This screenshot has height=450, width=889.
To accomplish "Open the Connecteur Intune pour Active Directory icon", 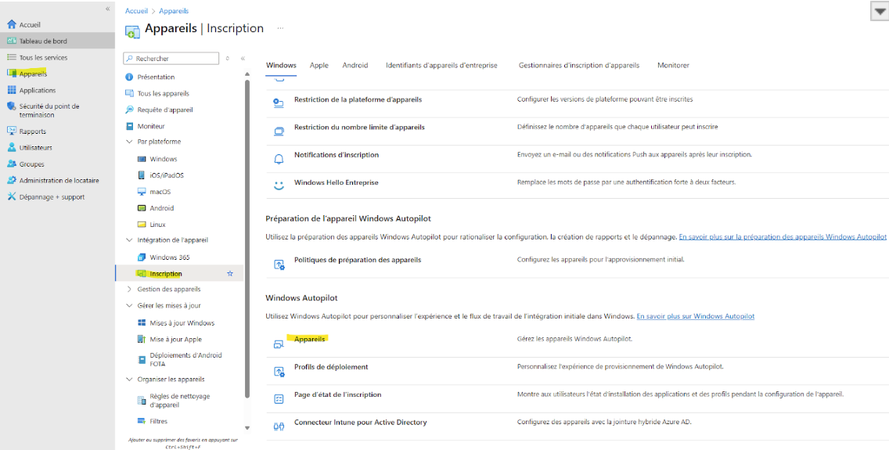I will 279,427.
